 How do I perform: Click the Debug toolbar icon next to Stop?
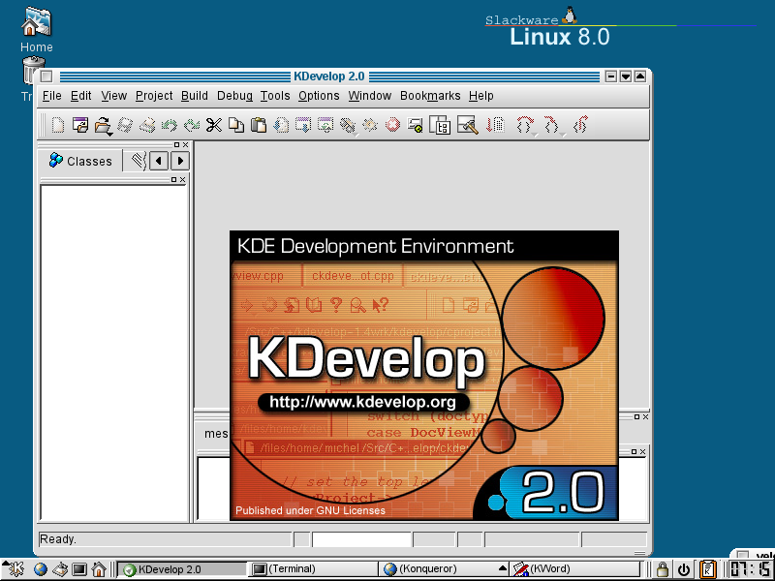pos(415,125)
